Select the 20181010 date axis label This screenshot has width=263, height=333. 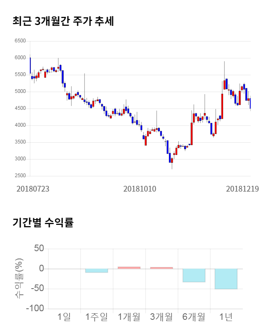point(140,189)
